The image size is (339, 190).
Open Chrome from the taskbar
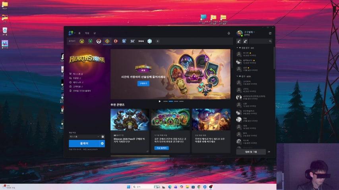[199, 187]
